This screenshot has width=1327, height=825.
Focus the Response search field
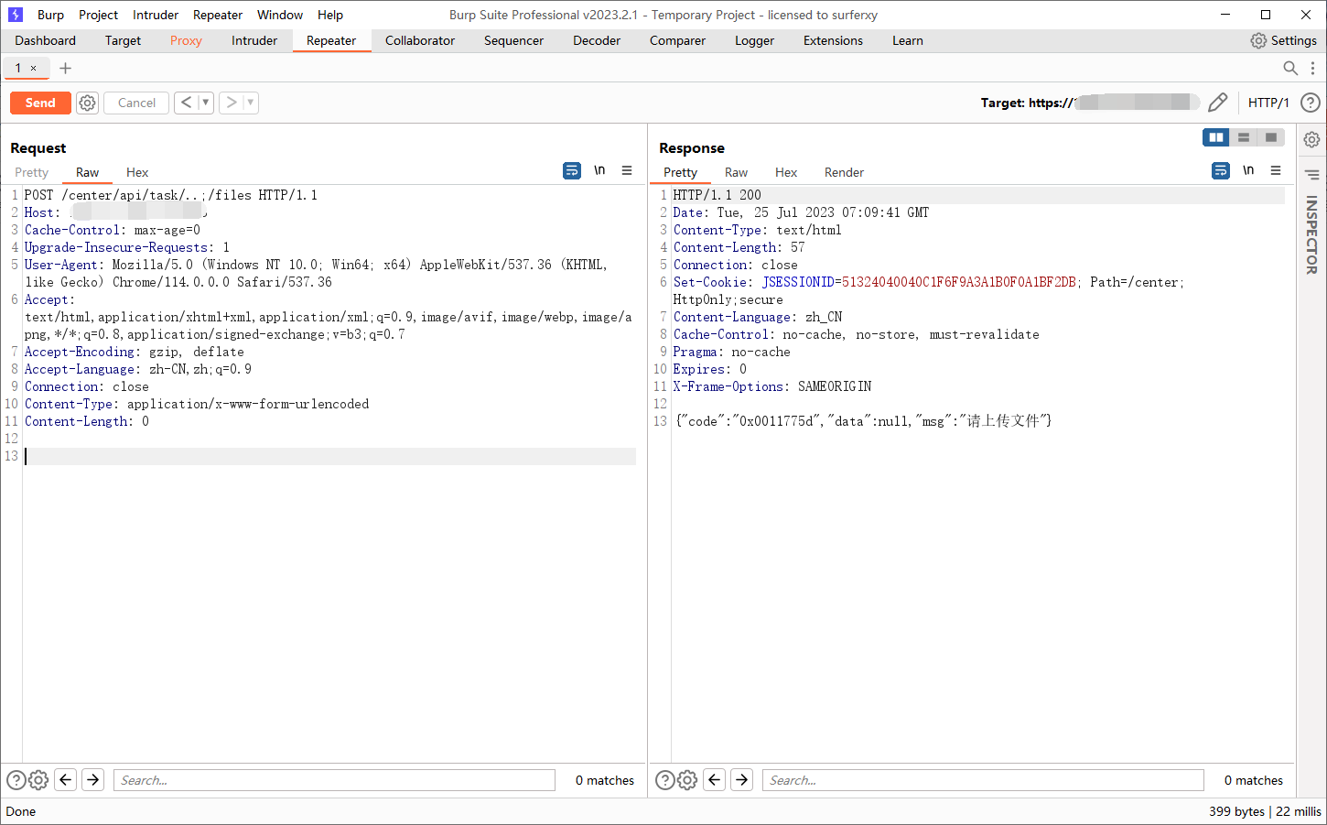[x=983, y=780]
